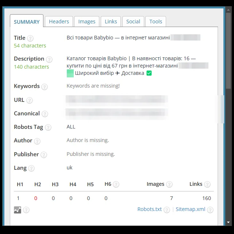Click the help icon next to H6
The width and height of the screenshot is (234, 234).
(116, 184)
